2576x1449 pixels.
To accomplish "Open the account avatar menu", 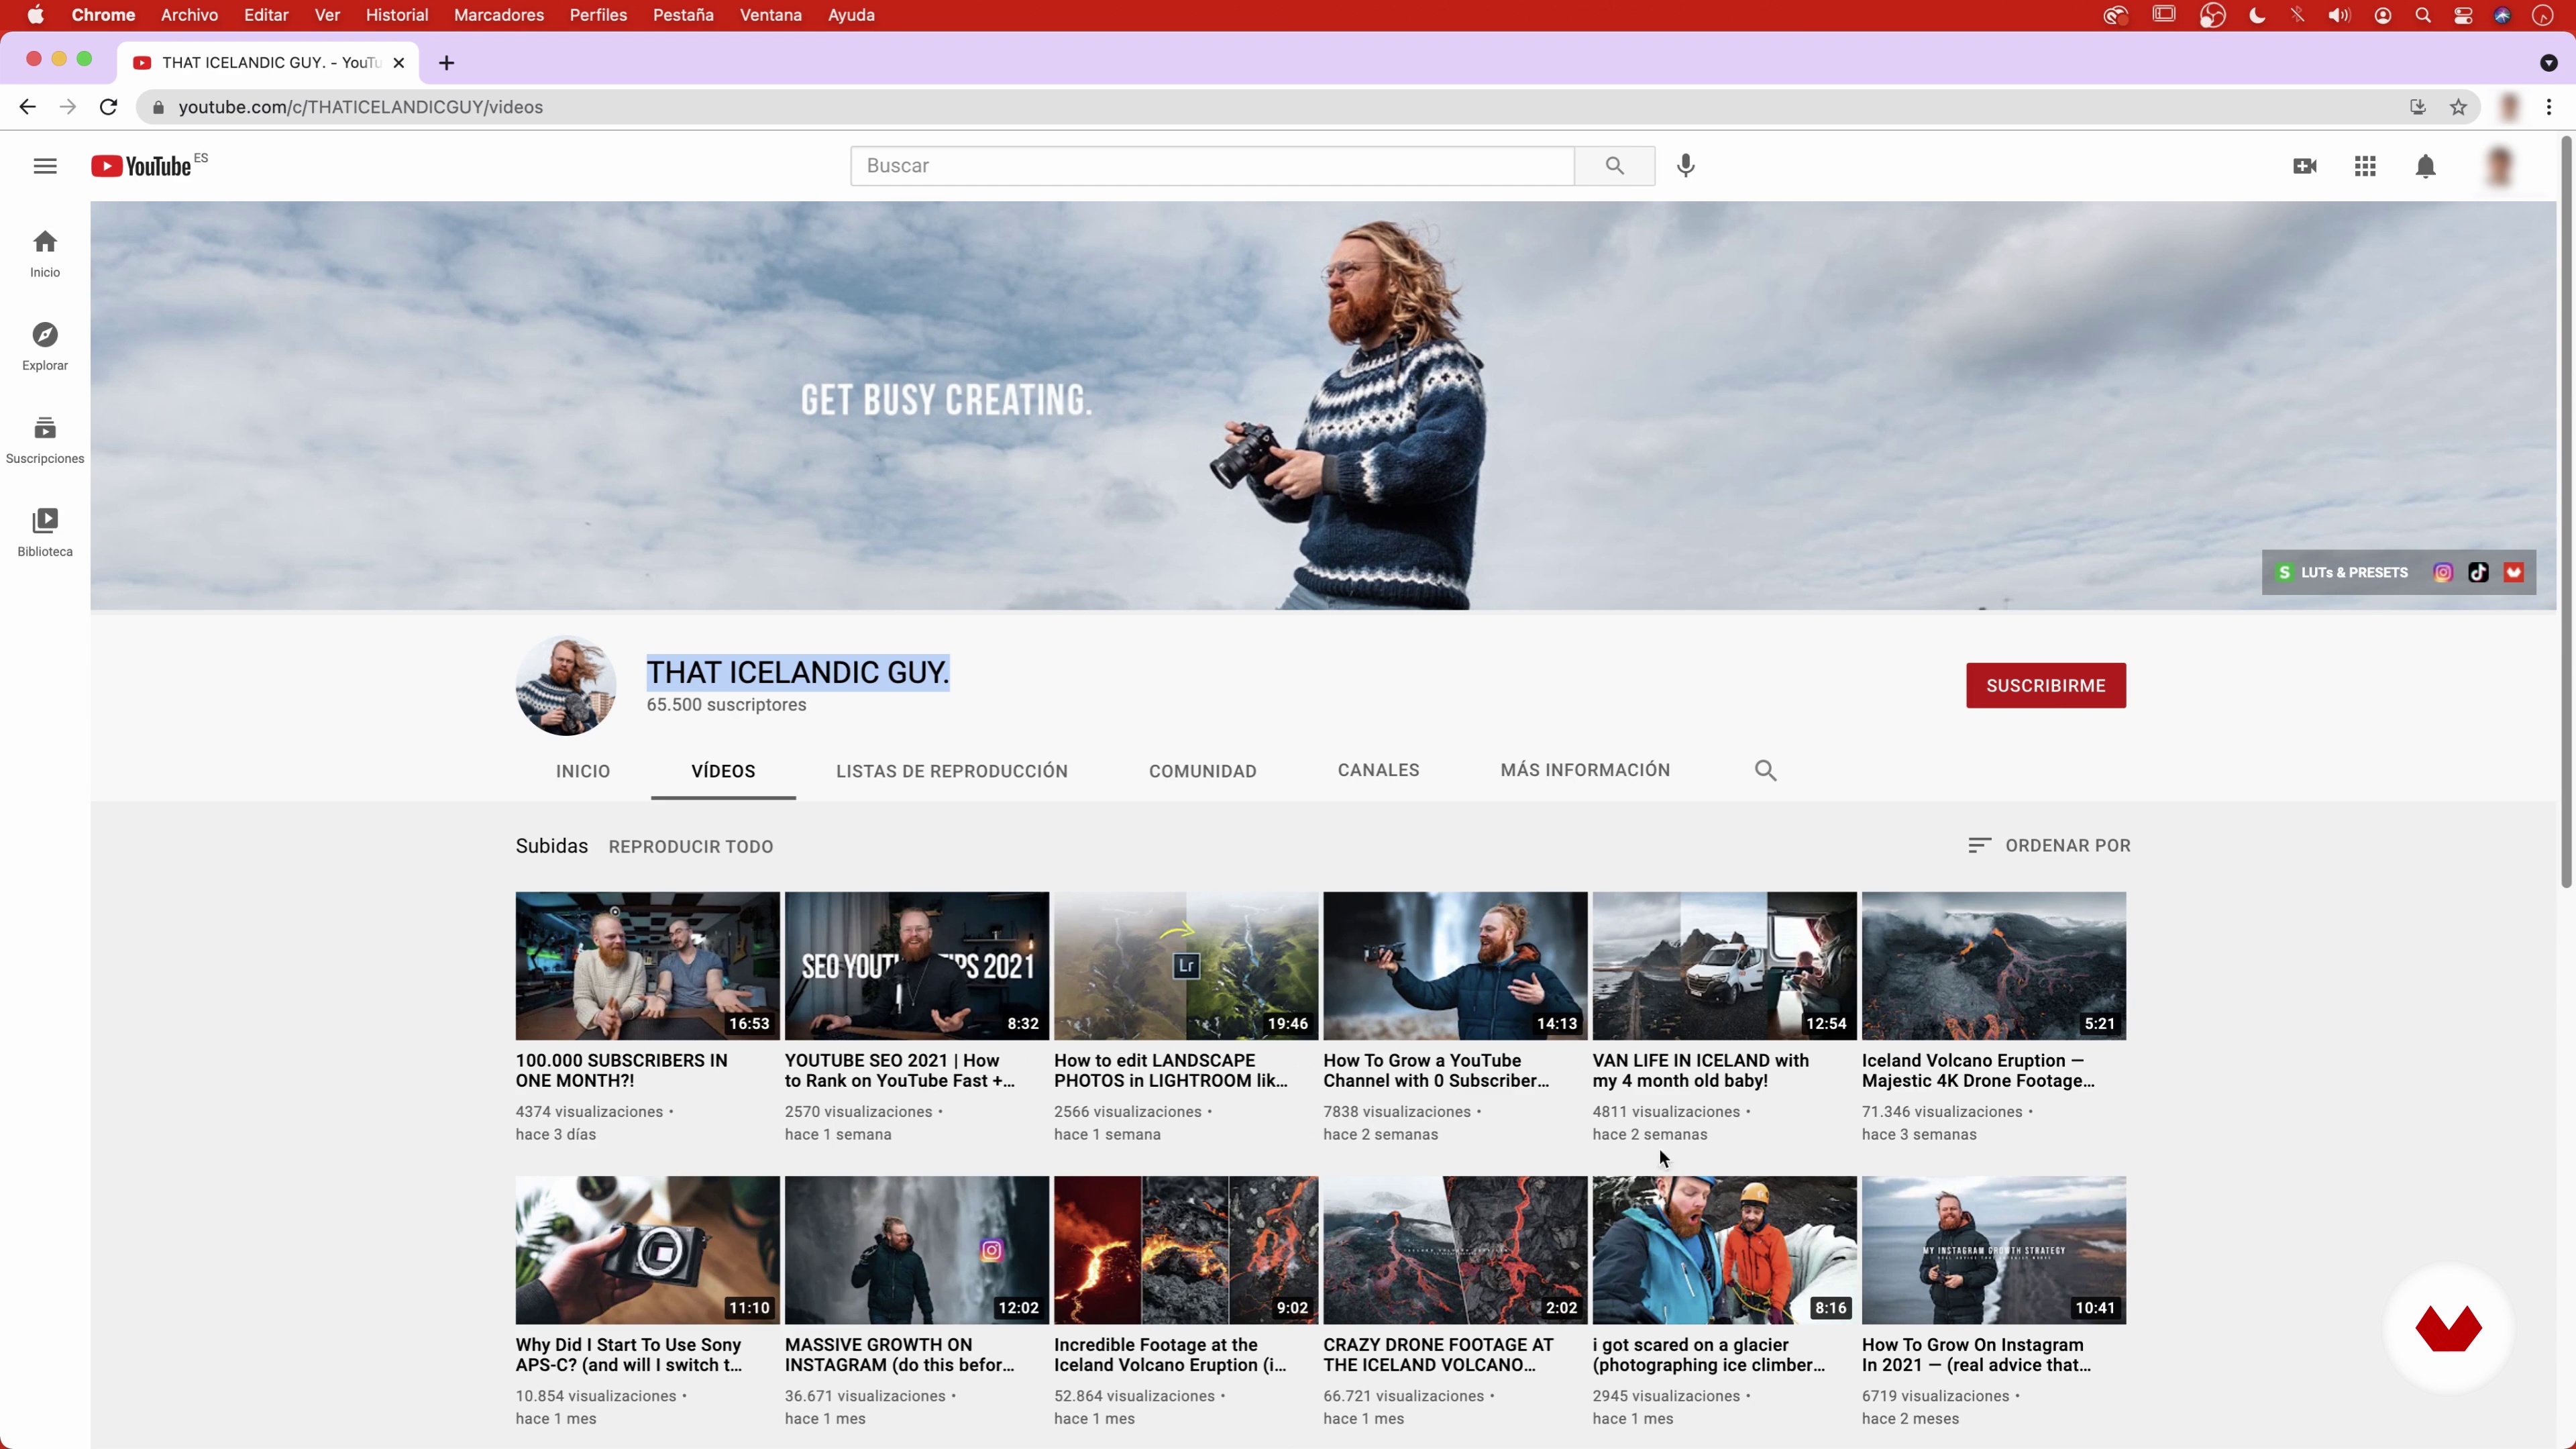I will [x=2500, y=166].
